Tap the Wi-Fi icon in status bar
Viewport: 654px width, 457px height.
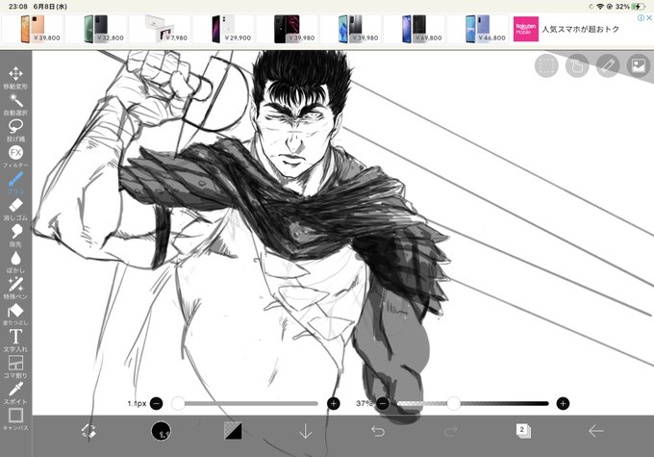click(600, 7)
